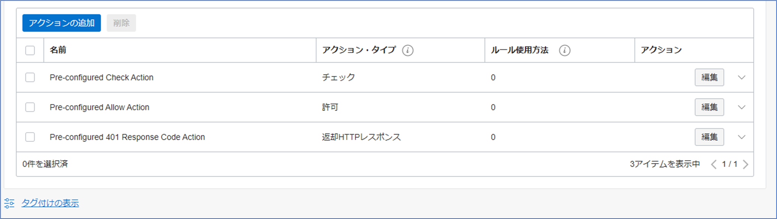
Task: Open chevron menu for Pre-configured Allow Action row
Action: point(741,107)
